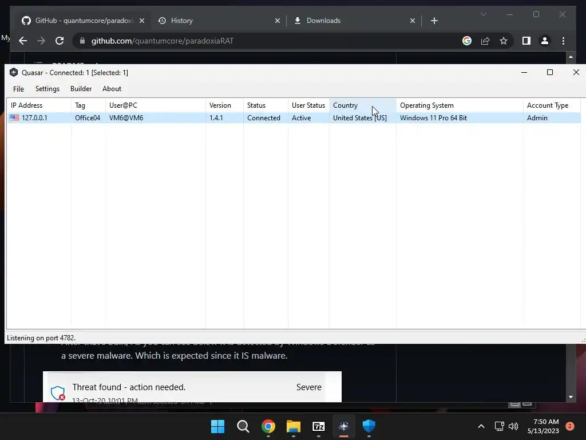This screenshot has height=440, width=586.
Task: Click the Google icon in address bar
Action: click(467, 41)
